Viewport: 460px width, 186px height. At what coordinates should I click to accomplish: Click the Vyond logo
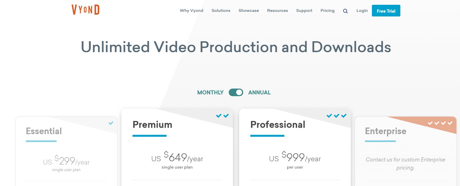[x=86, y=10]
